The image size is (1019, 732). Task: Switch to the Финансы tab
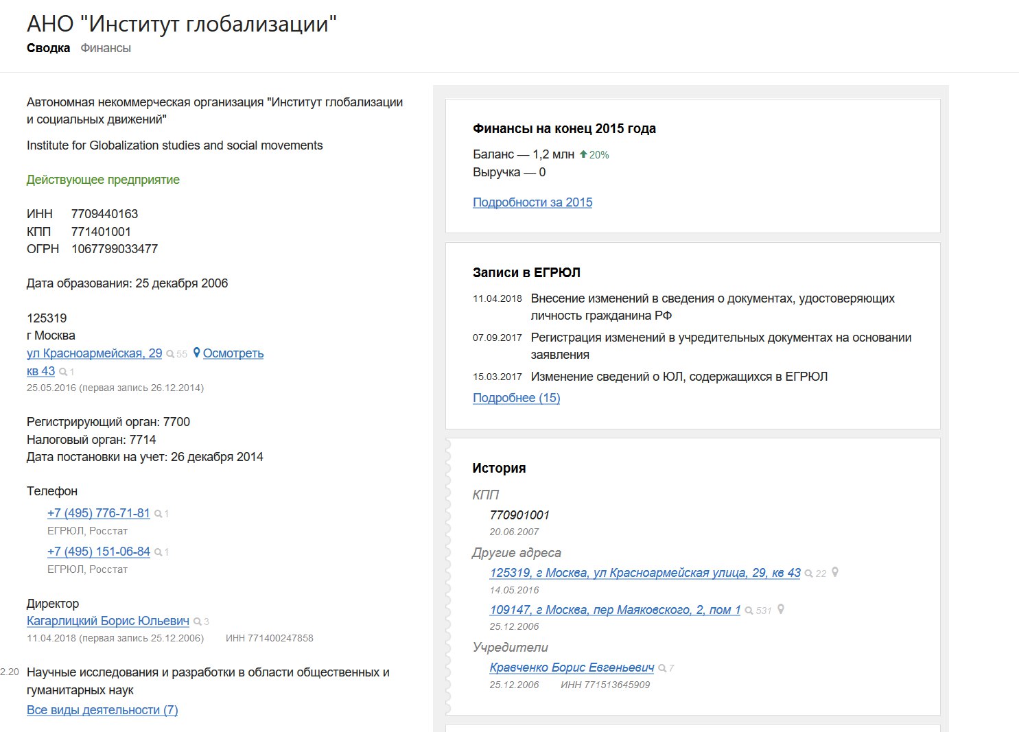[x=106, y=48]
